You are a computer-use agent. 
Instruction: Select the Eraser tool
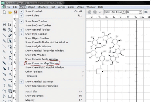(10, 35)
